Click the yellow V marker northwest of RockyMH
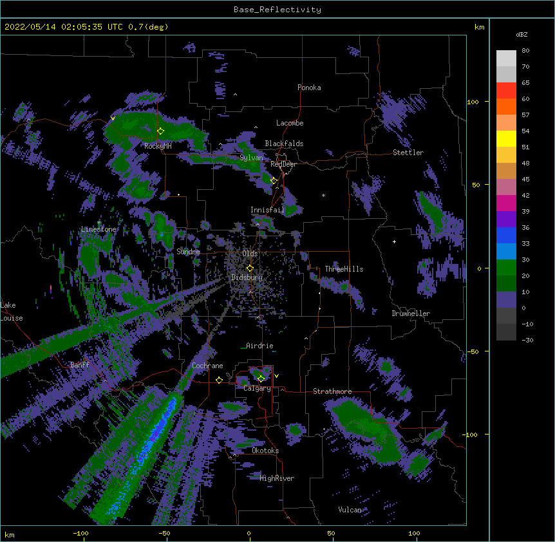This screenshot has width=555, height=542. point(113,118)
